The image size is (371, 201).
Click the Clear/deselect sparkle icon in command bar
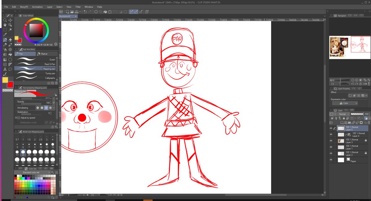[96, 12]
